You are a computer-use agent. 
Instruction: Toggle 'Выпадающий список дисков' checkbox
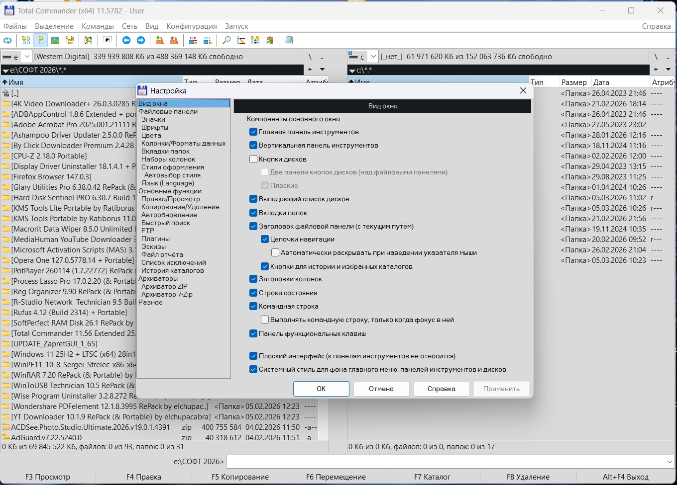(253, 199)
